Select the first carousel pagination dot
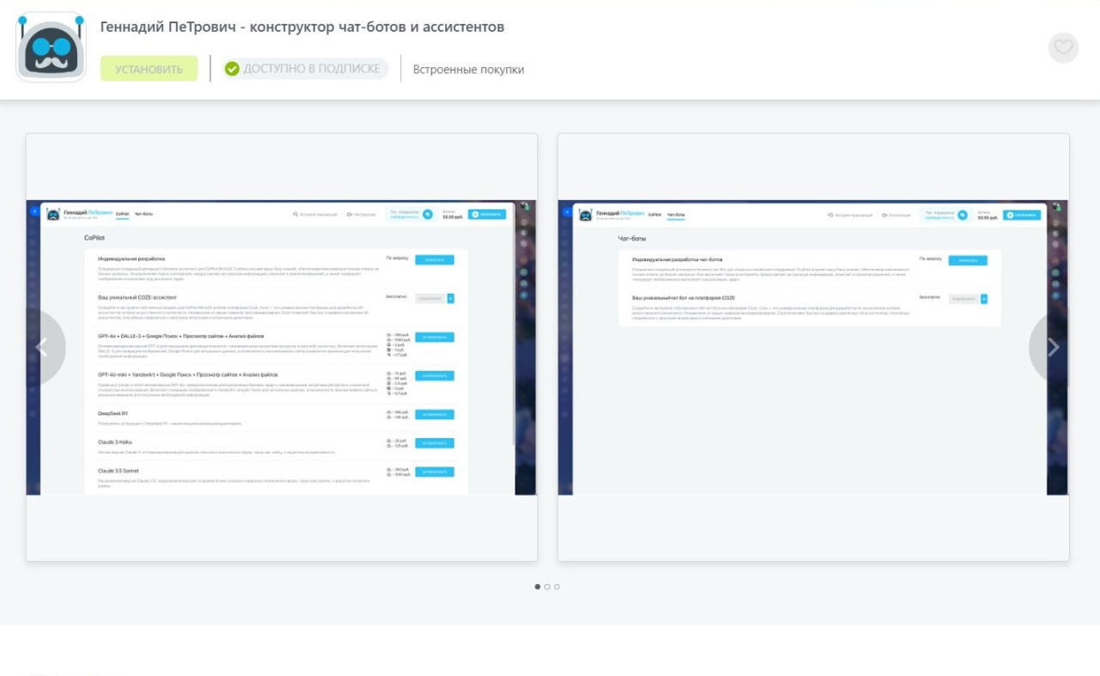This screenshot has height=676, width=1100. 538,587
